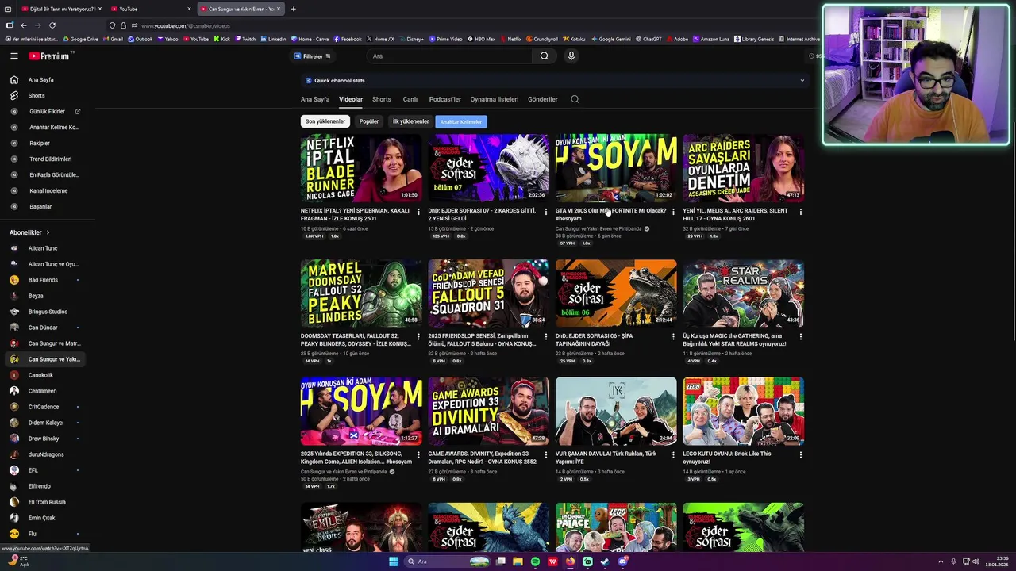
Task: Expand the Quick channel stats panel
Action: pos(802,80)
